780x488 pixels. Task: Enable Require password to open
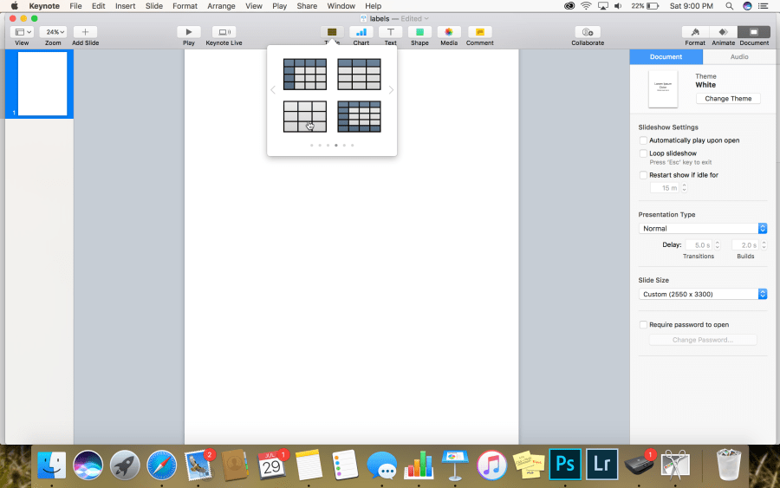(643, 325)
